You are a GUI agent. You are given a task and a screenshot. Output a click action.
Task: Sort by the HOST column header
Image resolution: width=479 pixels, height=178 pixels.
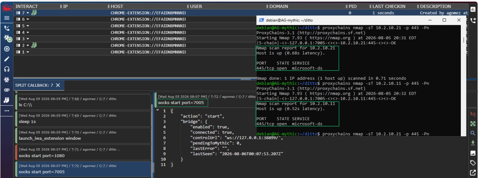click(x=117, y=6)
